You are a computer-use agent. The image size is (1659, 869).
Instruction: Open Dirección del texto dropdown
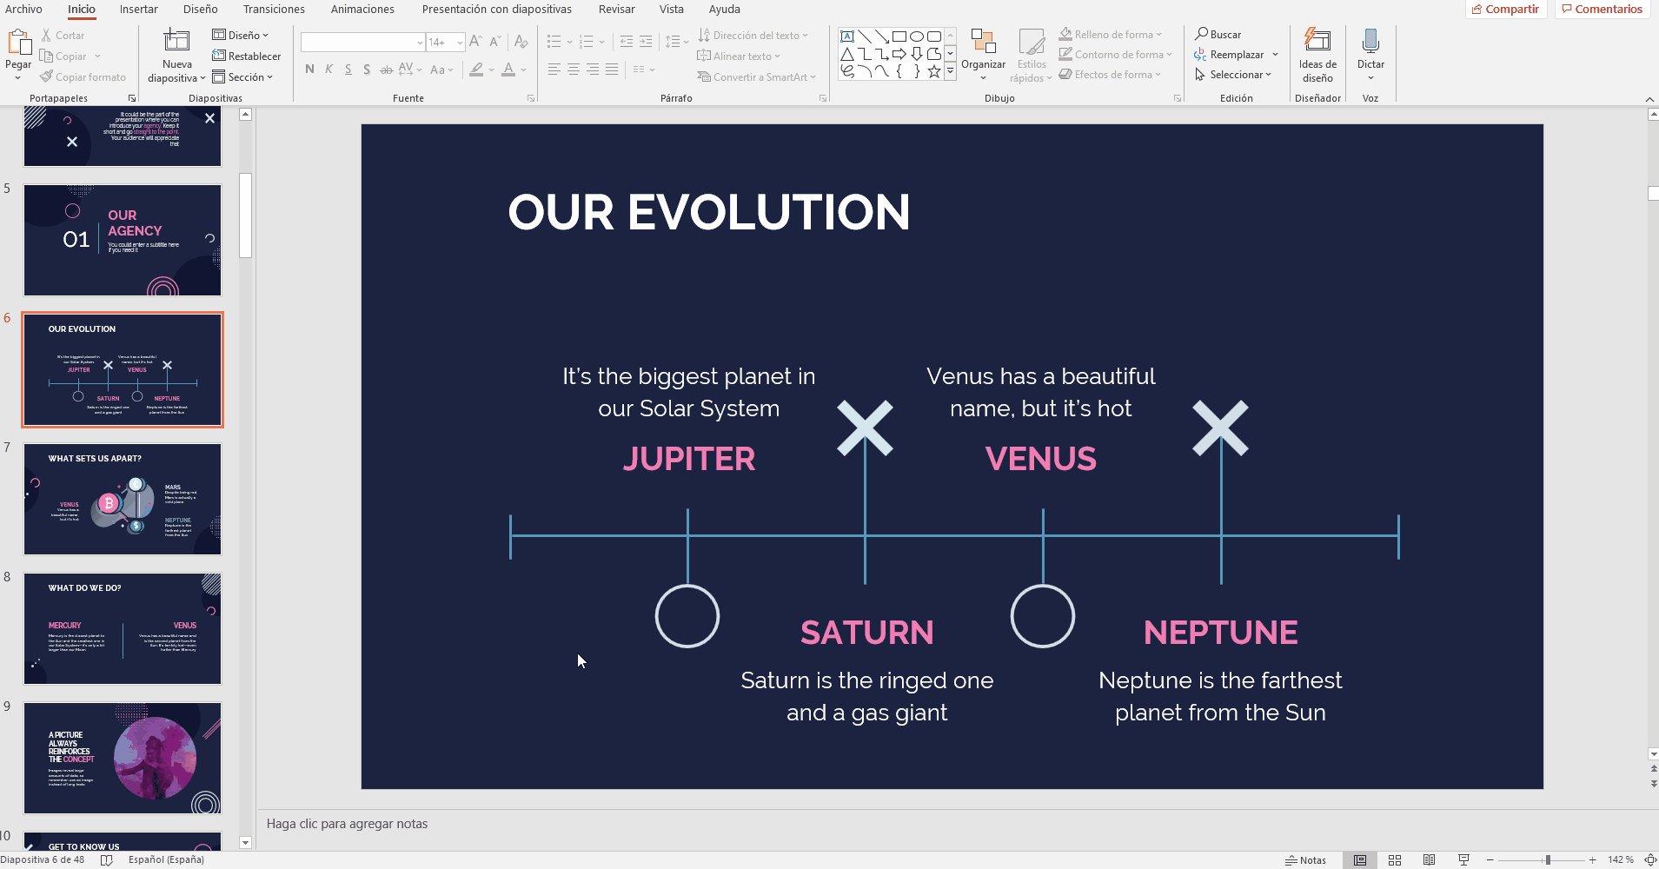(753, 36)
